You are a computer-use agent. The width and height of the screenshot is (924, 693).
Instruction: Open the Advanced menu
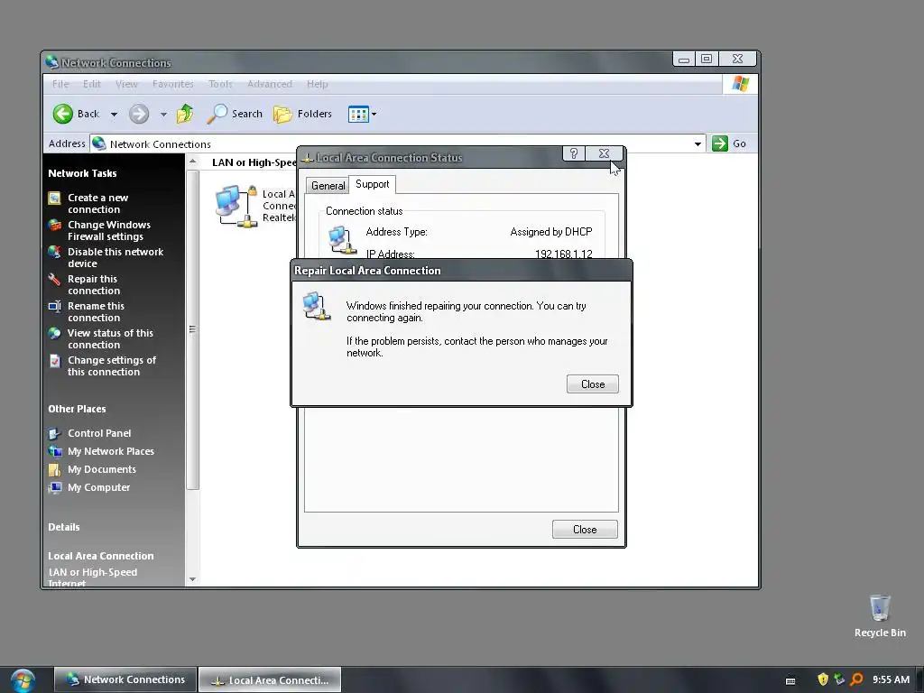pos(269,84)
